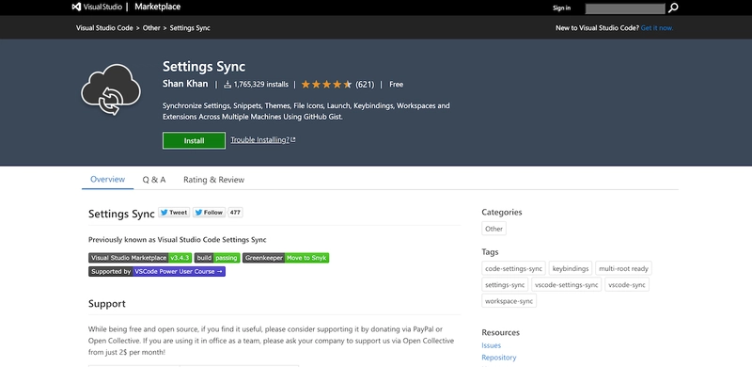Click the search magnifier icon
The height and width of the screenshot is (367, 752).
point(673,8)
